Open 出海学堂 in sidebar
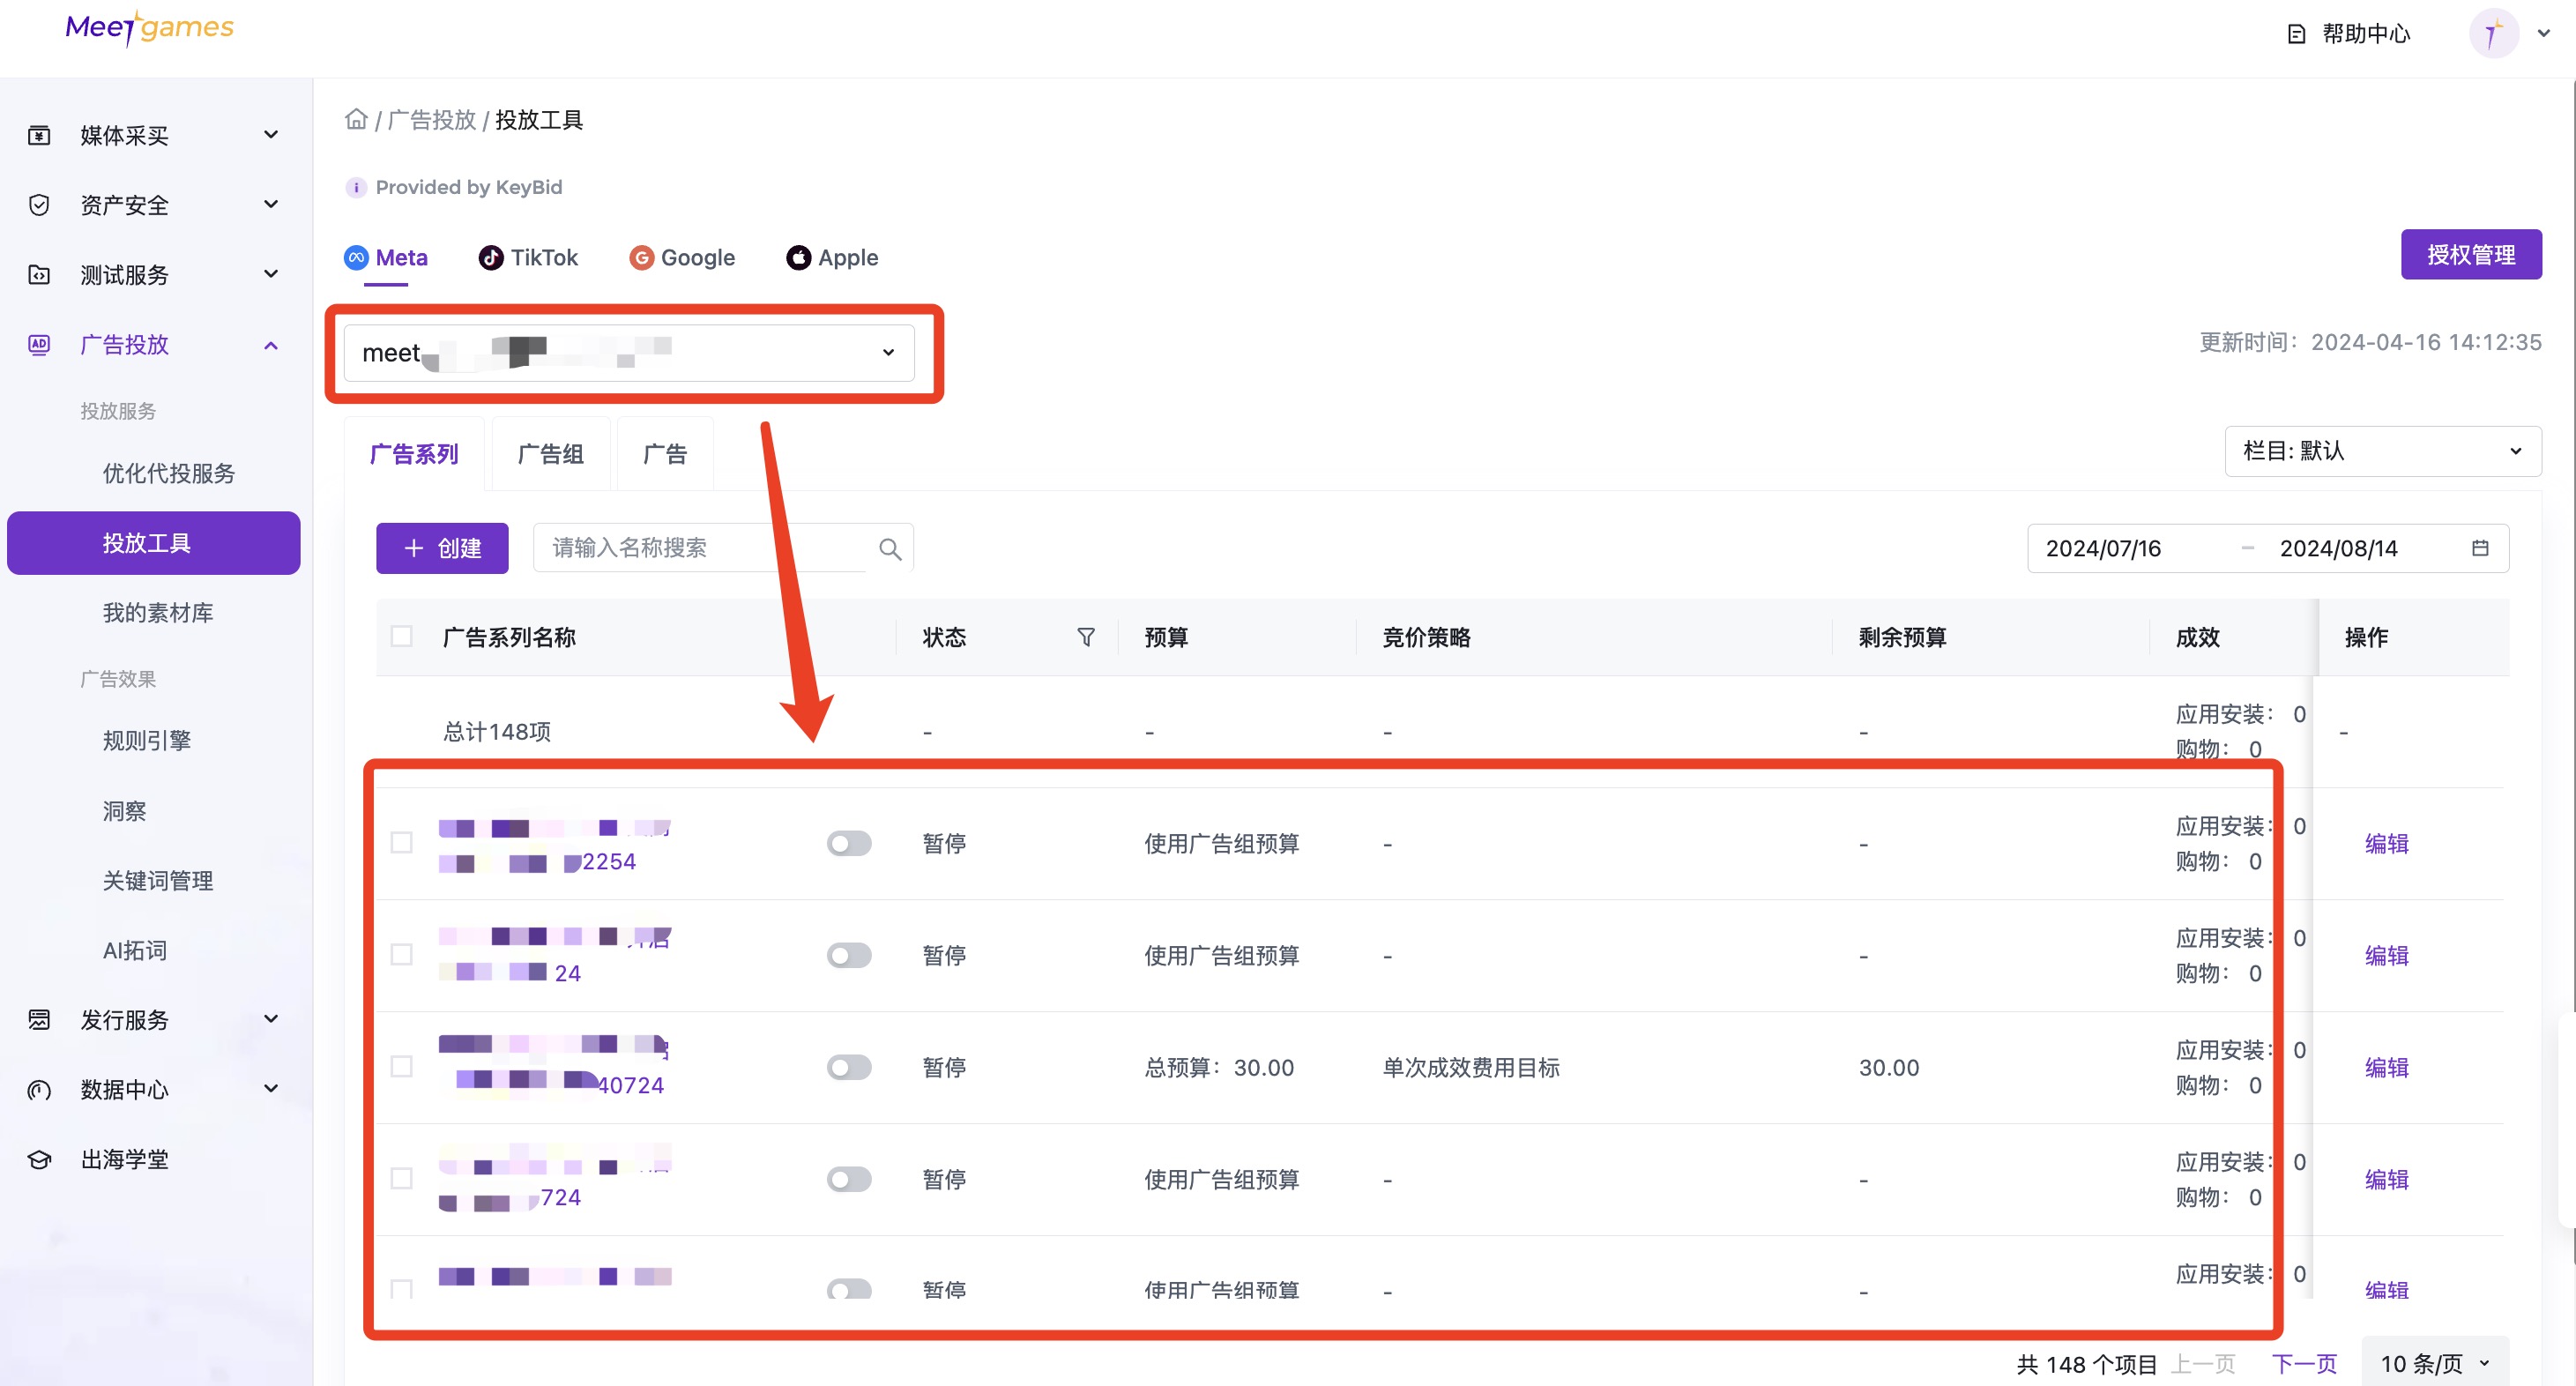 pyautogui.click(x=125, y=1160)
